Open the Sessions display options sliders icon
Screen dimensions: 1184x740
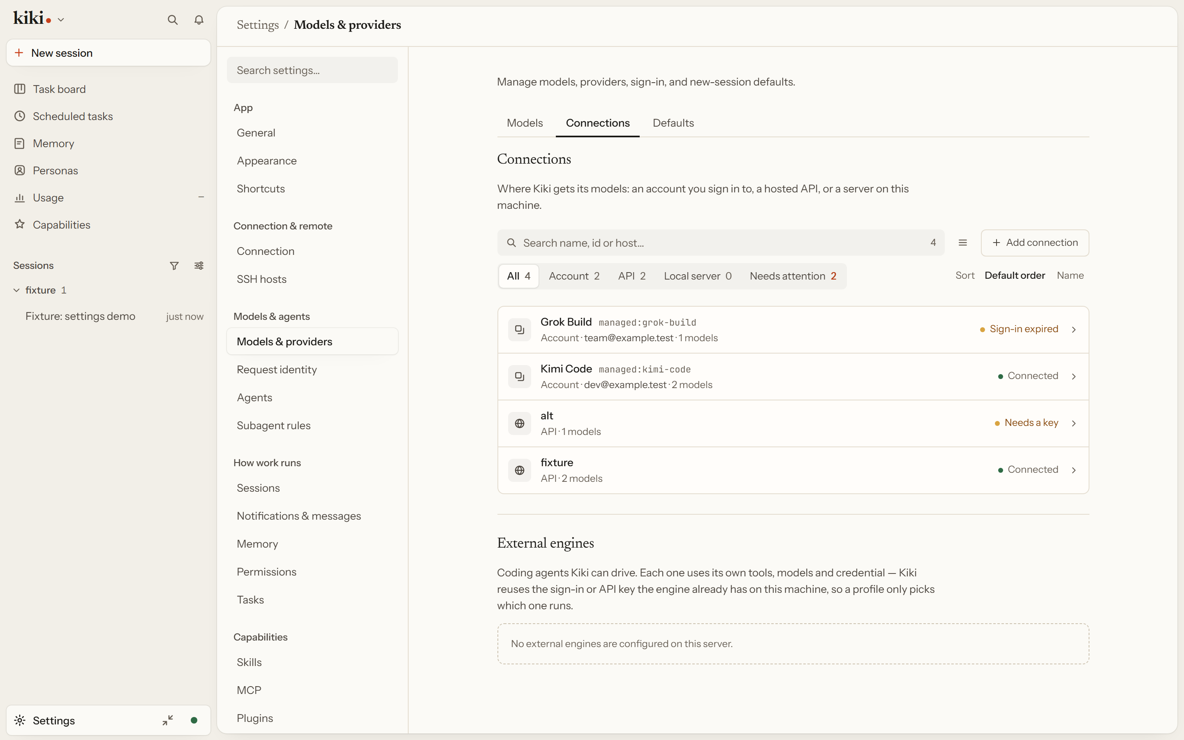coord(199,266)
